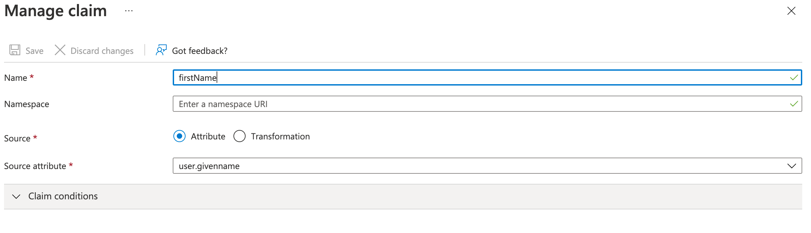The height and width of the screenshot is (233, 811).
Task: Click the Save toolbar label
Action: tap(34, 51)
